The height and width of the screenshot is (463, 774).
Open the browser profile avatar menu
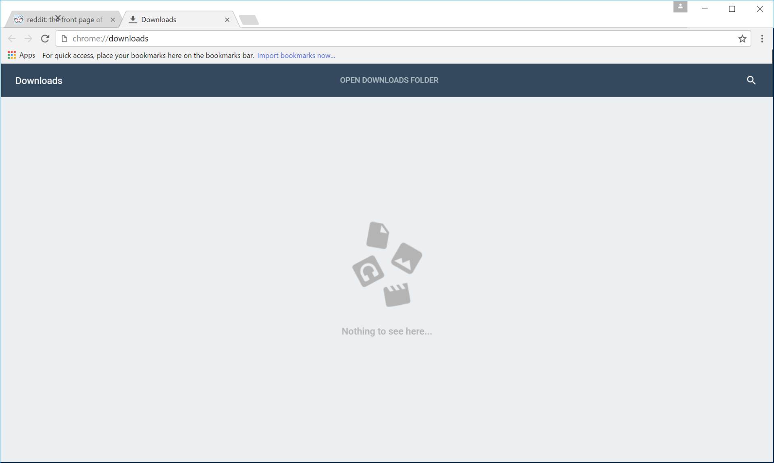coord(680,6)
